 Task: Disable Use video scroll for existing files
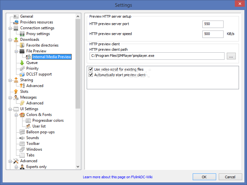click(91, 69)
